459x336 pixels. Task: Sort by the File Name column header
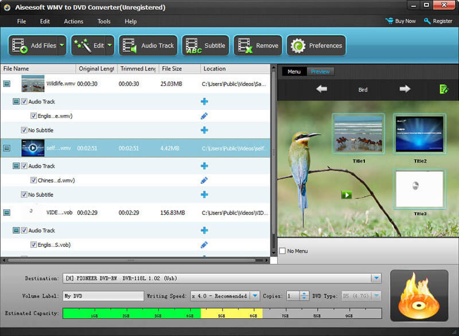[38, 69]
